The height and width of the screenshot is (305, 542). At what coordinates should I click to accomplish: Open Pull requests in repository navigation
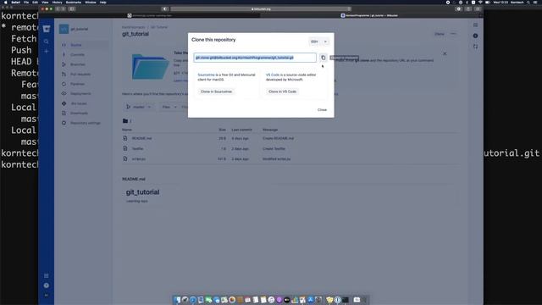[x=85, y=74]
